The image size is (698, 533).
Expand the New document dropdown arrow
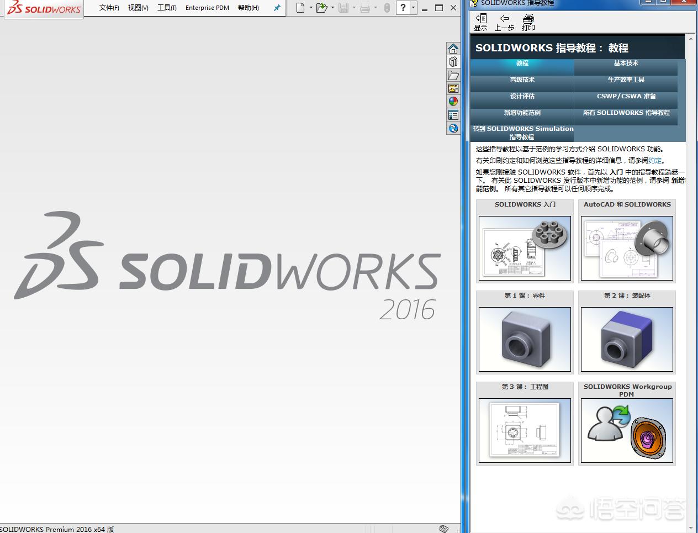[x=311, y=8]
